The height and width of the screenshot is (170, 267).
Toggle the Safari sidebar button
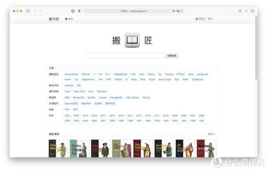[x=28, y=11]
